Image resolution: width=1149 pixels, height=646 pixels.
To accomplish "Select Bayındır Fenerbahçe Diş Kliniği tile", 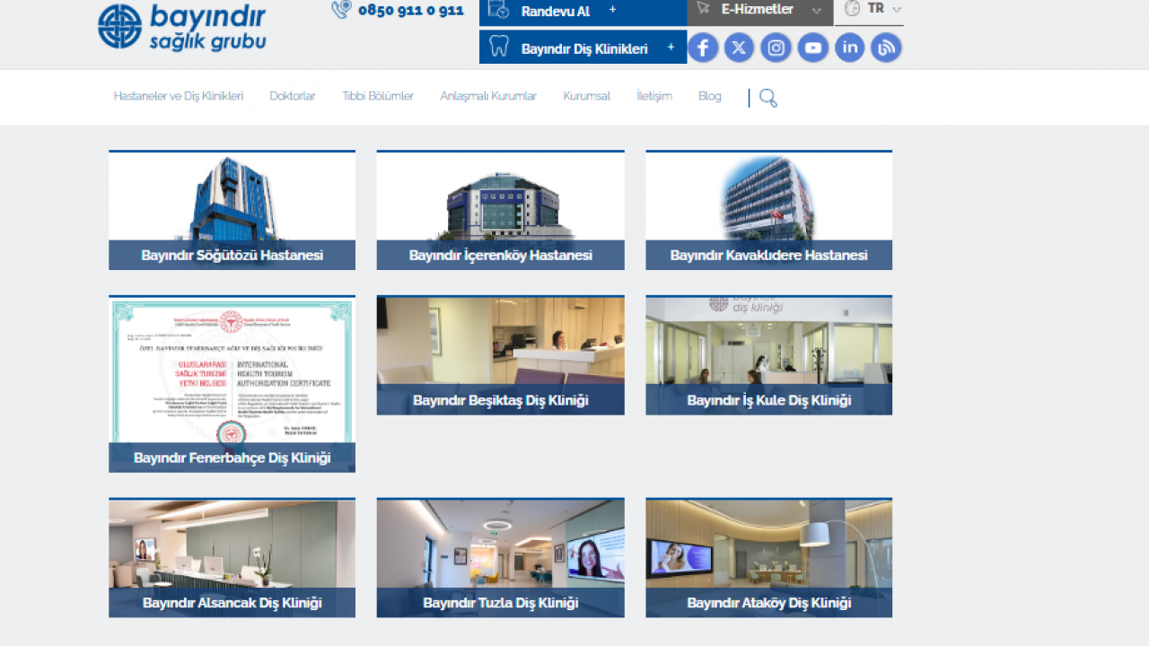I will 232,384.
